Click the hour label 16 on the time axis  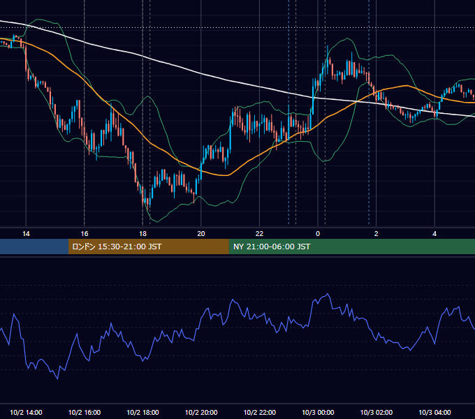tap(85, 234)
